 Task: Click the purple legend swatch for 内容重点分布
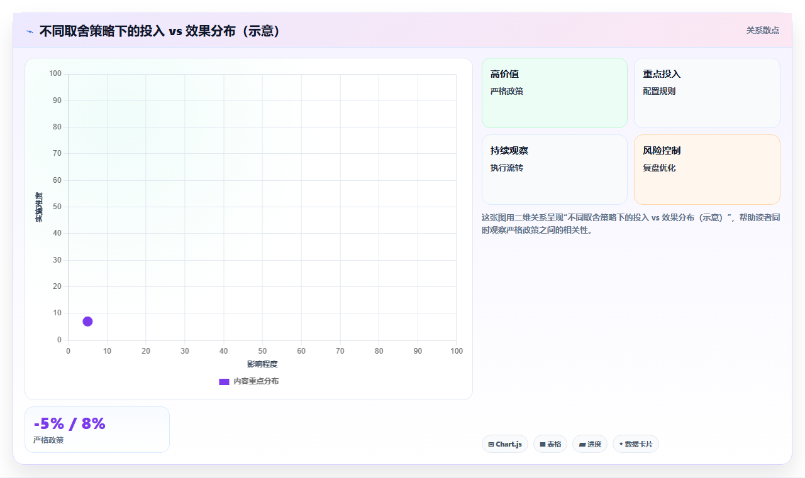tap(224, 381)
